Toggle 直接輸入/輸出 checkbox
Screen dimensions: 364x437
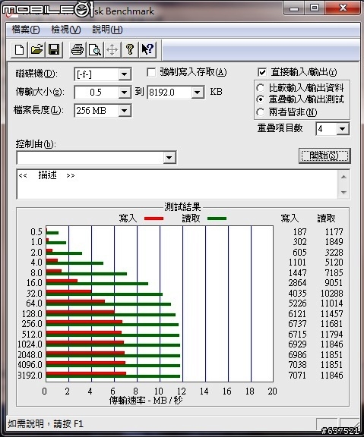point(262,73)
